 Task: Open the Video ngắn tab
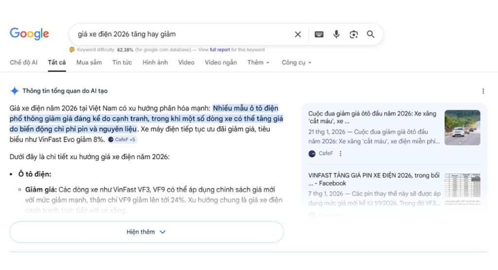pyautogui.click(x=221, y=63)
